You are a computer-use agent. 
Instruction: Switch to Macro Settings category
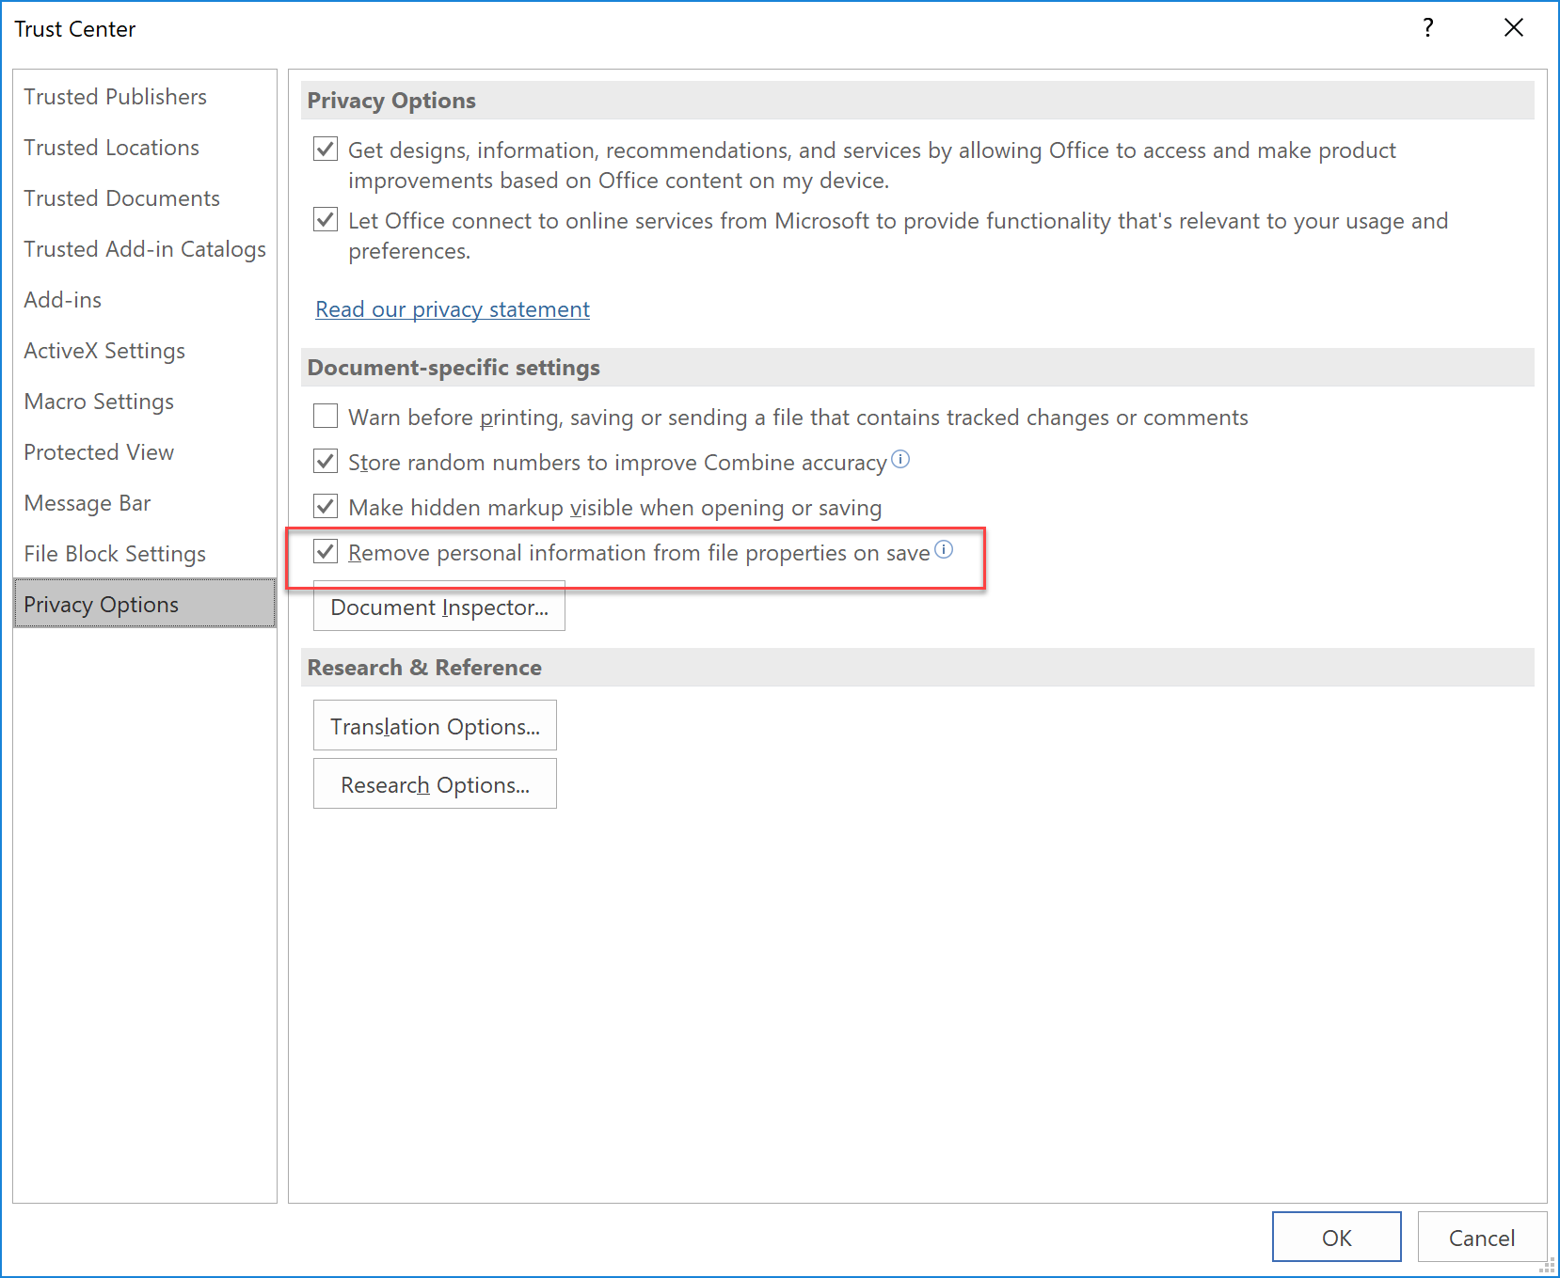[99, 402]
